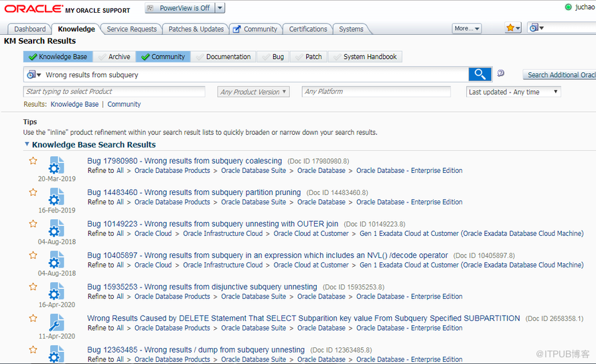
Task: Refine Bug 10405897 to Oracle Cloud at Customer
Action: (x=311, y=265)
